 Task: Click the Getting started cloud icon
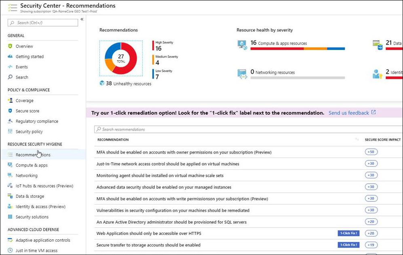10,56
